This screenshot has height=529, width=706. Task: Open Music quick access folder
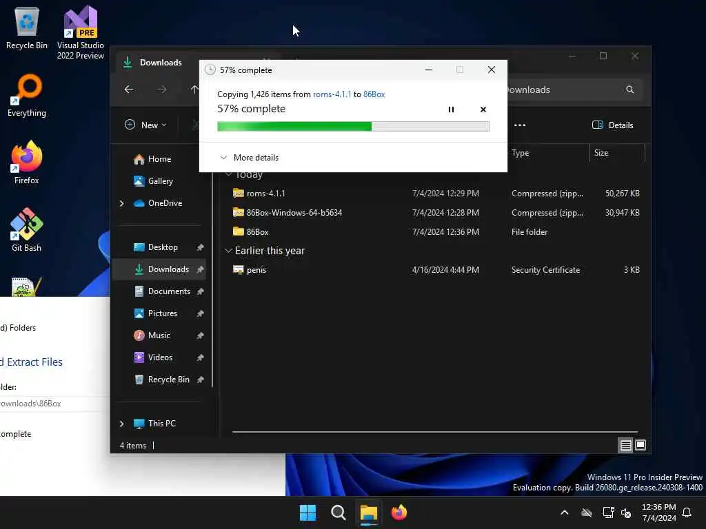point(159,335)
